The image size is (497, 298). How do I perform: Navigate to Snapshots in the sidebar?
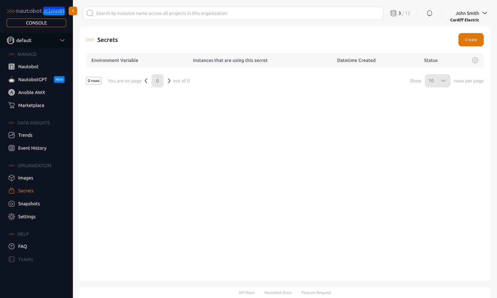coord(29,204)
